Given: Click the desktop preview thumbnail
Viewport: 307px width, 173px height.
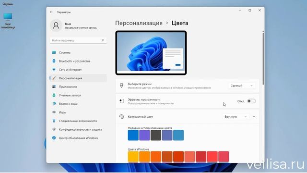Looking at the screenshot, I should click(x=151, y=53).
